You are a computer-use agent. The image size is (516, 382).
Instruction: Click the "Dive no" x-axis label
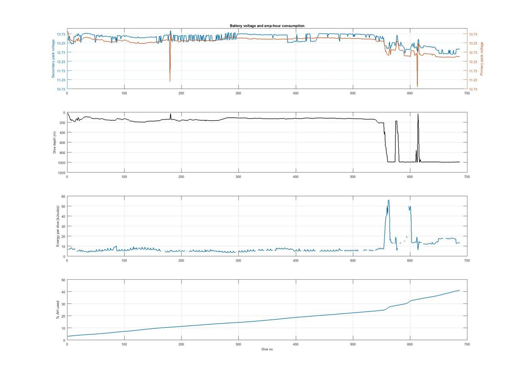[x=267, y=349]
